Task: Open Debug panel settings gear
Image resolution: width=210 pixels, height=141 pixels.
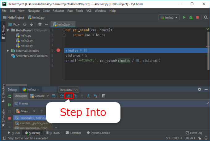Action: [x=199, y=90]
